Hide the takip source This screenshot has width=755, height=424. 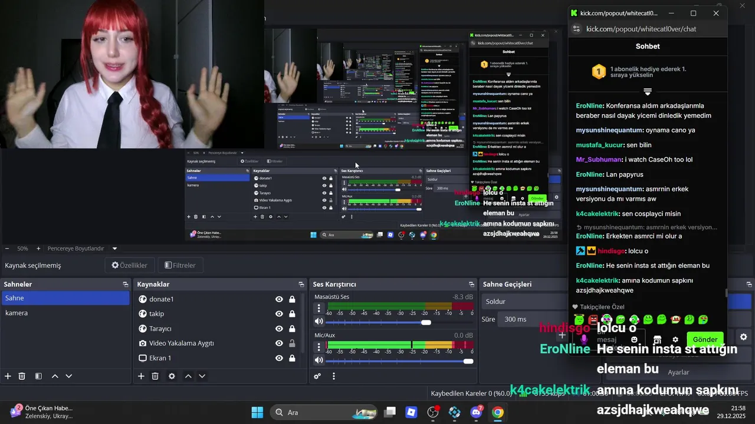[279, 314]
